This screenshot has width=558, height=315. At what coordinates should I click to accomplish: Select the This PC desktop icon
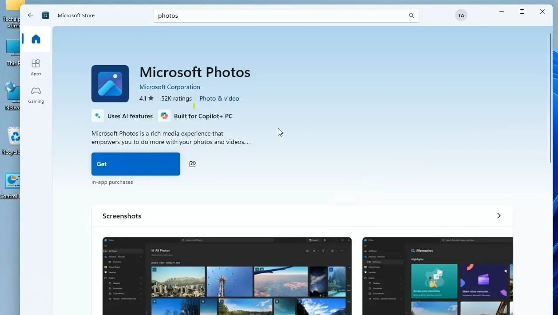(x=12, y=52)
